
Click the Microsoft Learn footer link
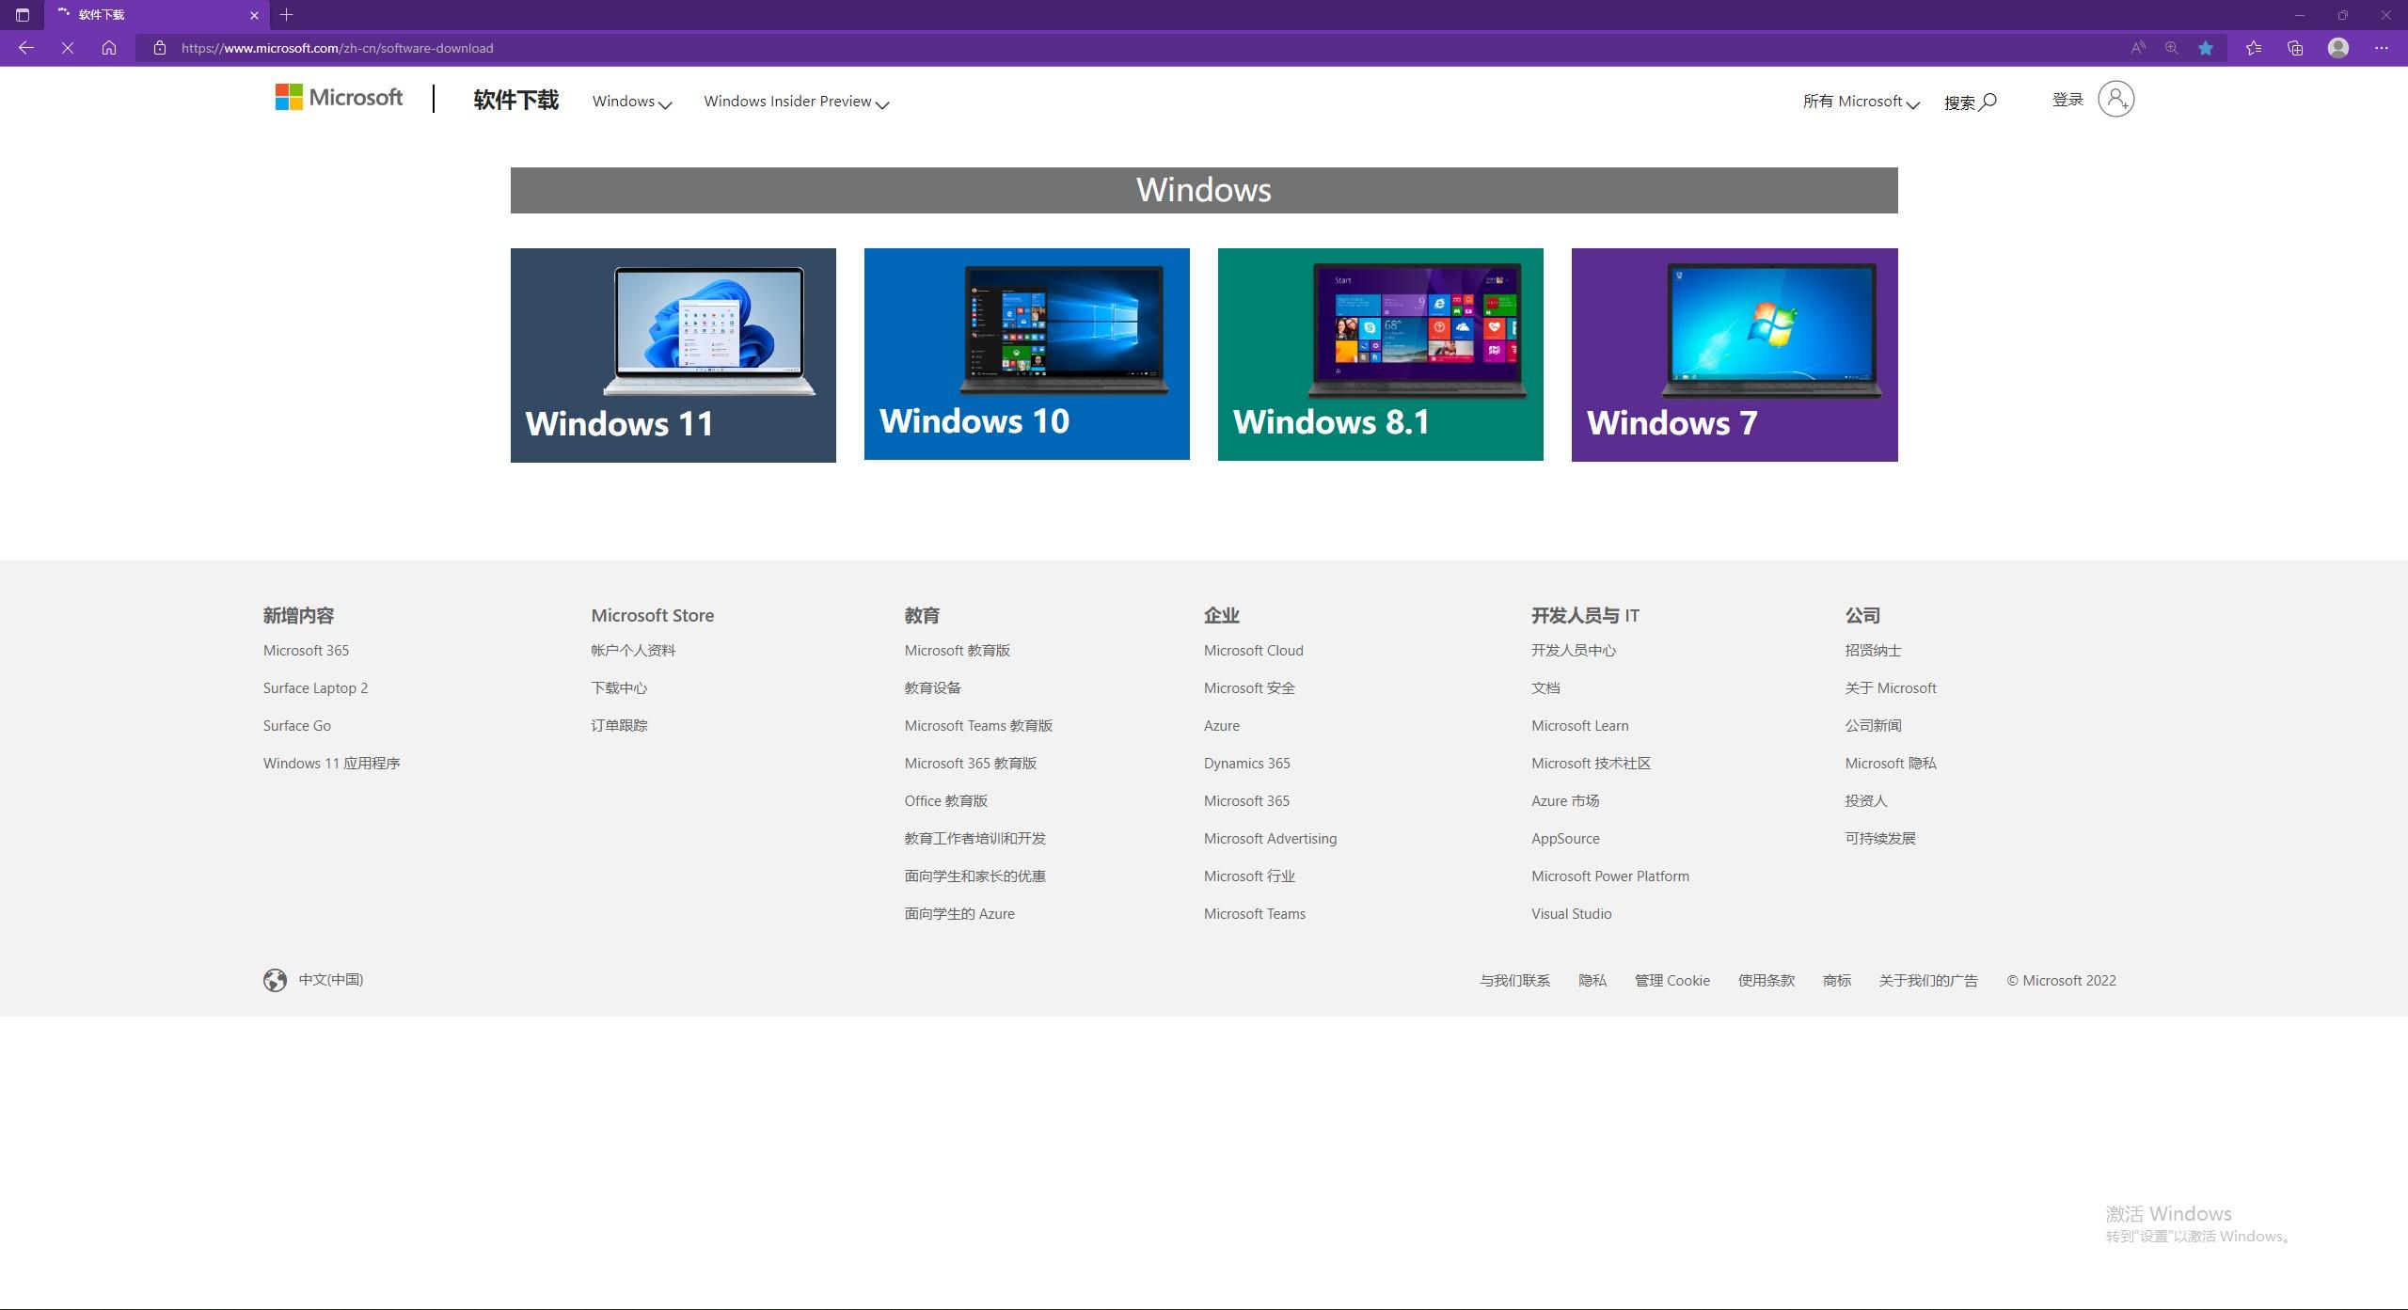pyautogui.click(x=1579, y=726)
